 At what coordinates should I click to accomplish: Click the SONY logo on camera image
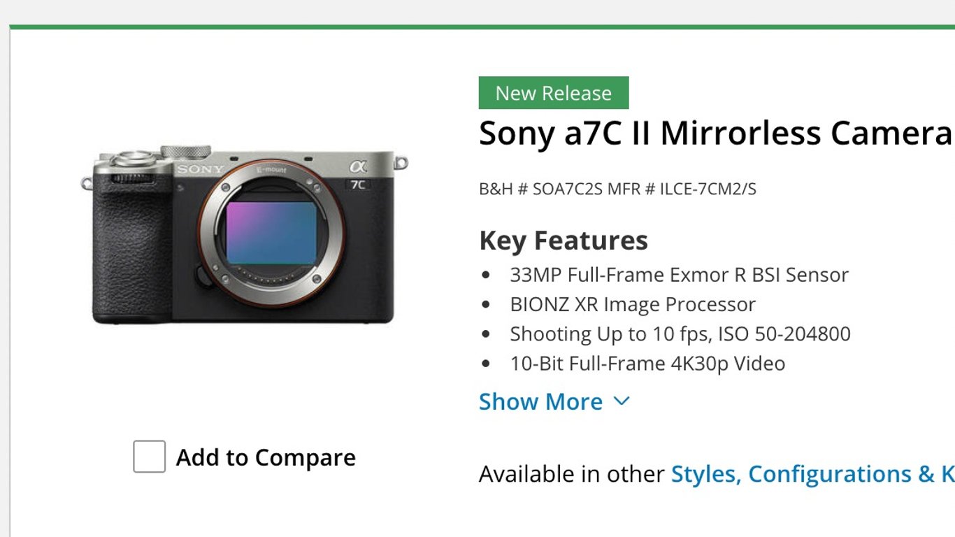coord(200,169)
